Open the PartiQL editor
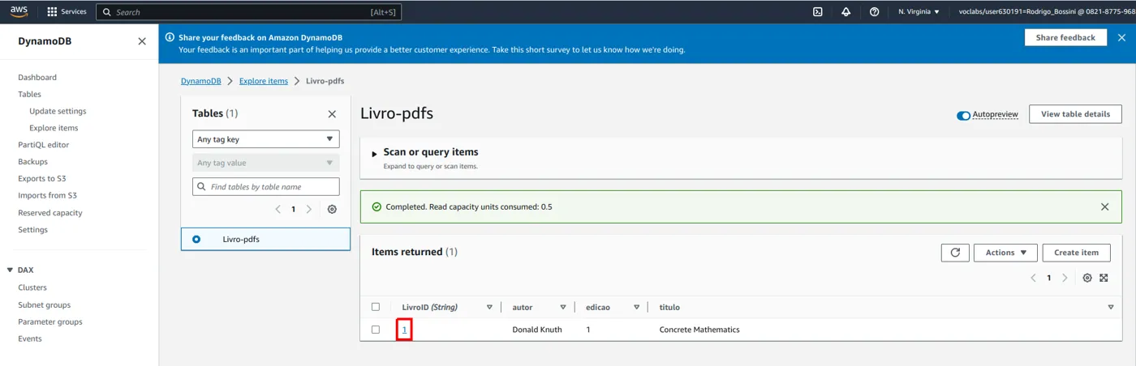The width and height of the screenshot is (1136, 366). point(44,145)
